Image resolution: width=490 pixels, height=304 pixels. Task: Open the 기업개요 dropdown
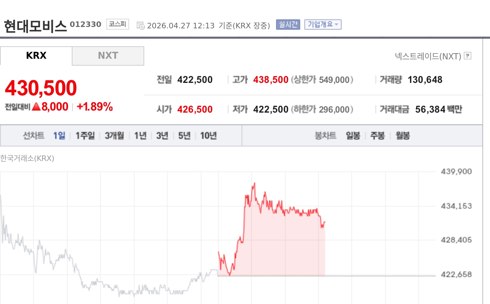322,24
